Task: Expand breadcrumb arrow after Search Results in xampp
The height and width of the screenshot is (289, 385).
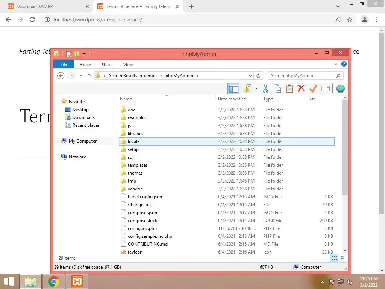Action: click(x=161, y=76)
